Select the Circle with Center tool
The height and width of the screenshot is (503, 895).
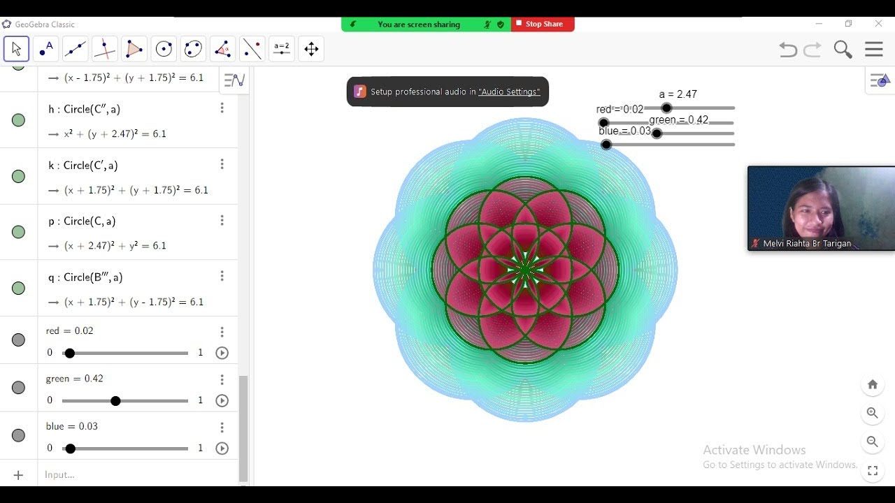click(x=164, y=49)
